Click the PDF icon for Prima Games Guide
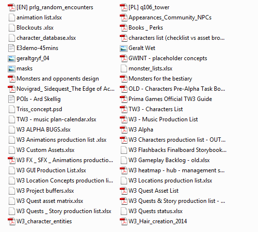 point(124,99)
